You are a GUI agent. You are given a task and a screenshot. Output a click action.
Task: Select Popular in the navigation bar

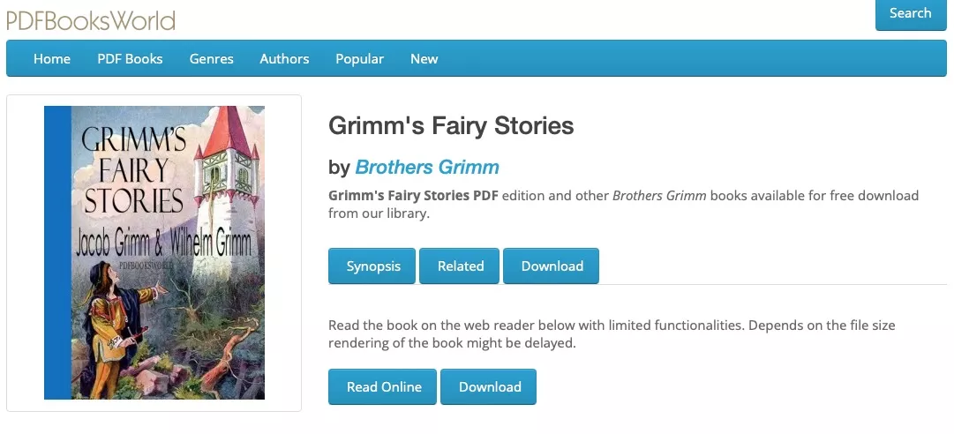(x=359, y=59)
